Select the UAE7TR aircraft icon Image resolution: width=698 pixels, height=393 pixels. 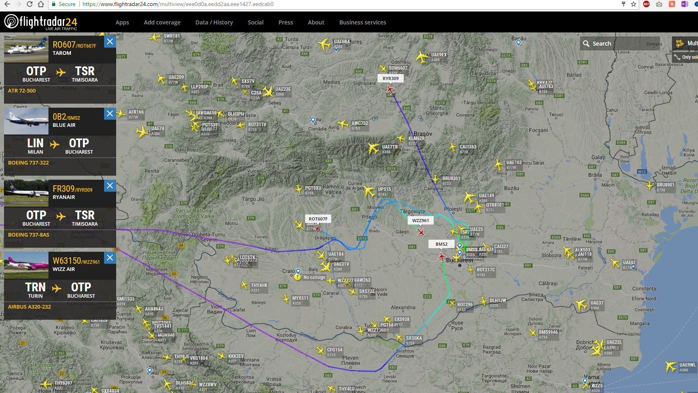point(373,148)
